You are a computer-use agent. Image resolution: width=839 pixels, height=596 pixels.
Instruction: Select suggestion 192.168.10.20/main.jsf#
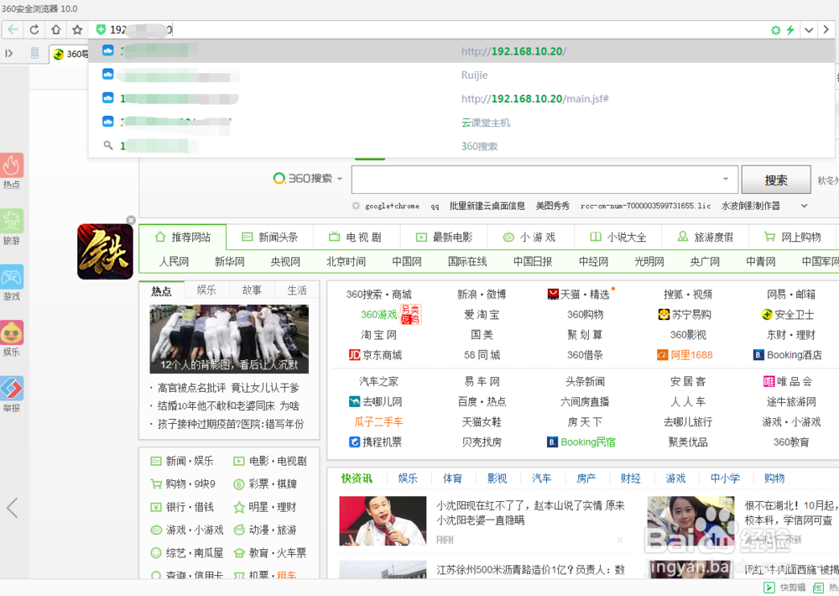pyautogui.click(x=461, y=98)
